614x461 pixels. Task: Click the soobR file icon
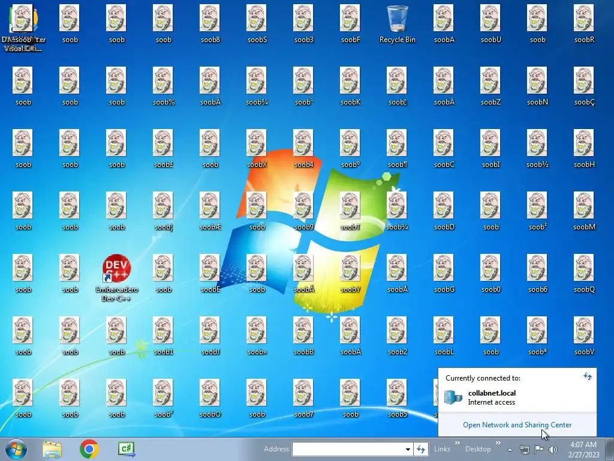[x=584, y=24]
